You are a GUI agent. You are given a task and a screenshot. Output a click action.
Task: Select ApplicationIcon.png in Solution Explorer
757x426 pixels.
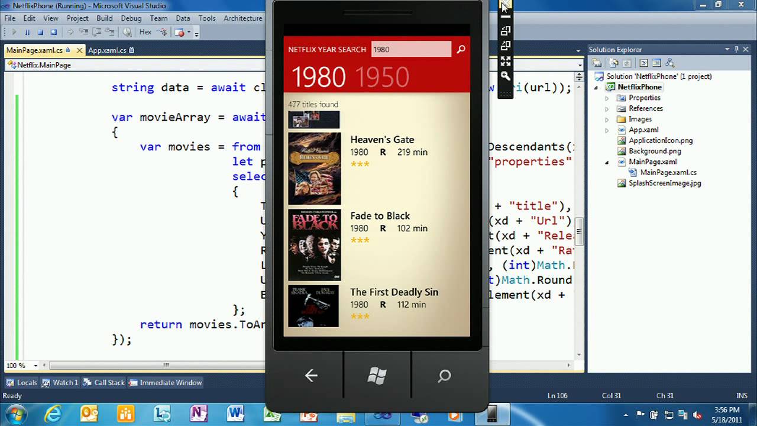tap(655, 140)
